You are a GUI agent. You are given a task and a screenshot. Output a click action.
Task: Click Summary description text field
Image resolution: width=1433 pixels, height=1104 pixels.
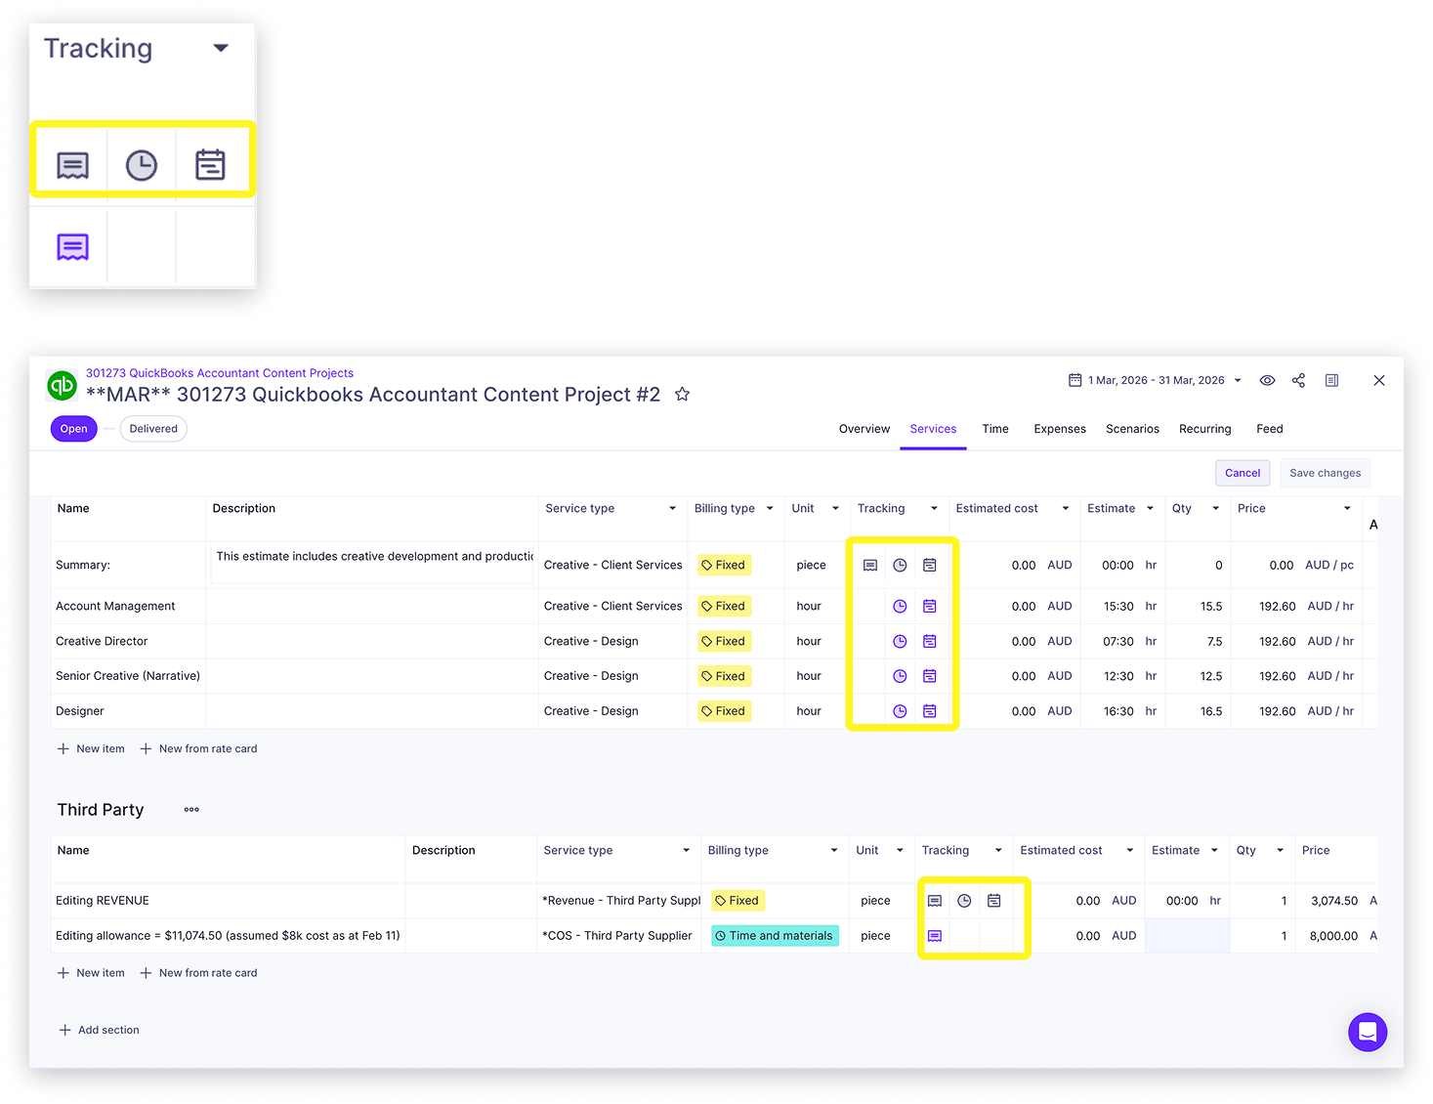pos(372,565)
